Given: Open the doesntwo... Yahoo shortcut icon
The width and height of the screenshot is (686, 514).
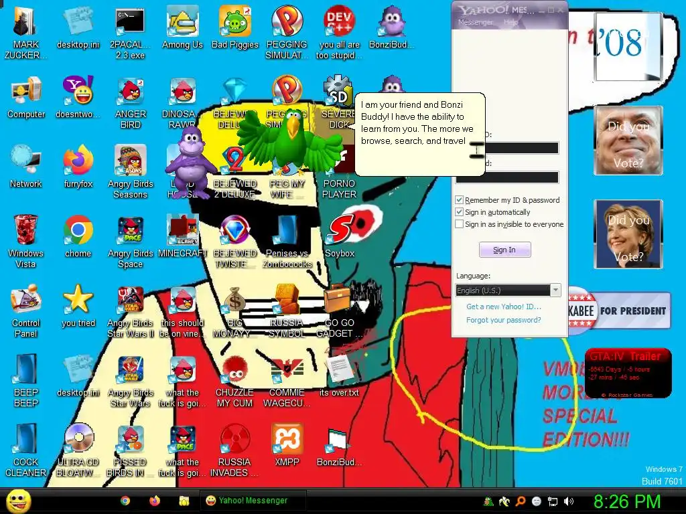Looking at the screenshot, I should (x=78, y=97).
